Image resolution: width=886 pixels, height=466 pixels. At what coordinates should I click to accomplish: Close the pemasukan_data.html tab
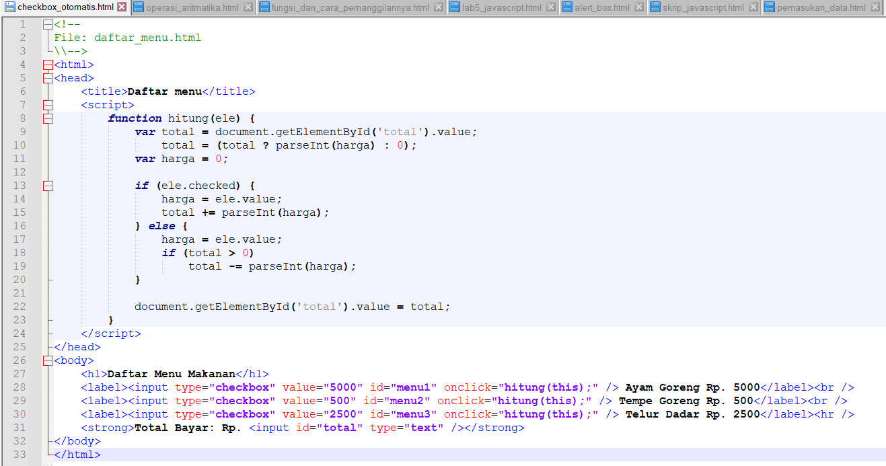(x=875, y=8)
